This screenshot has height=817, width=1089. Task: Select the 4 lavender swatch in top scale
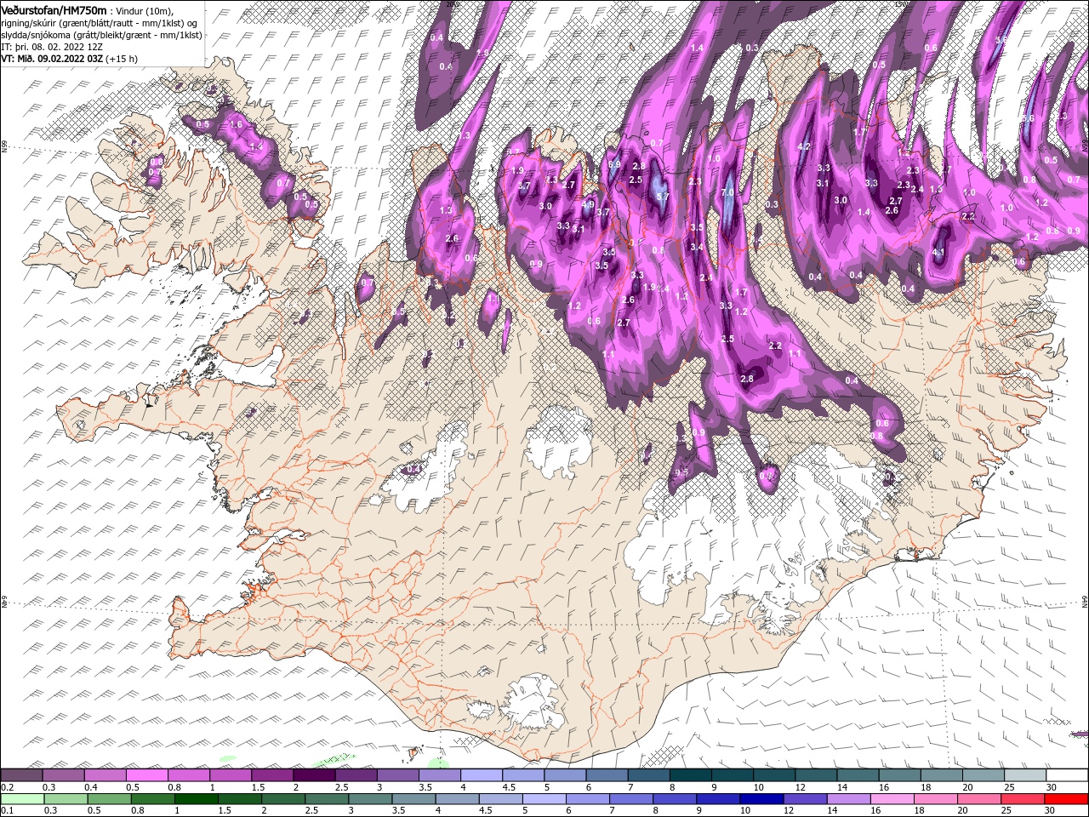click(x=482, y=774)
